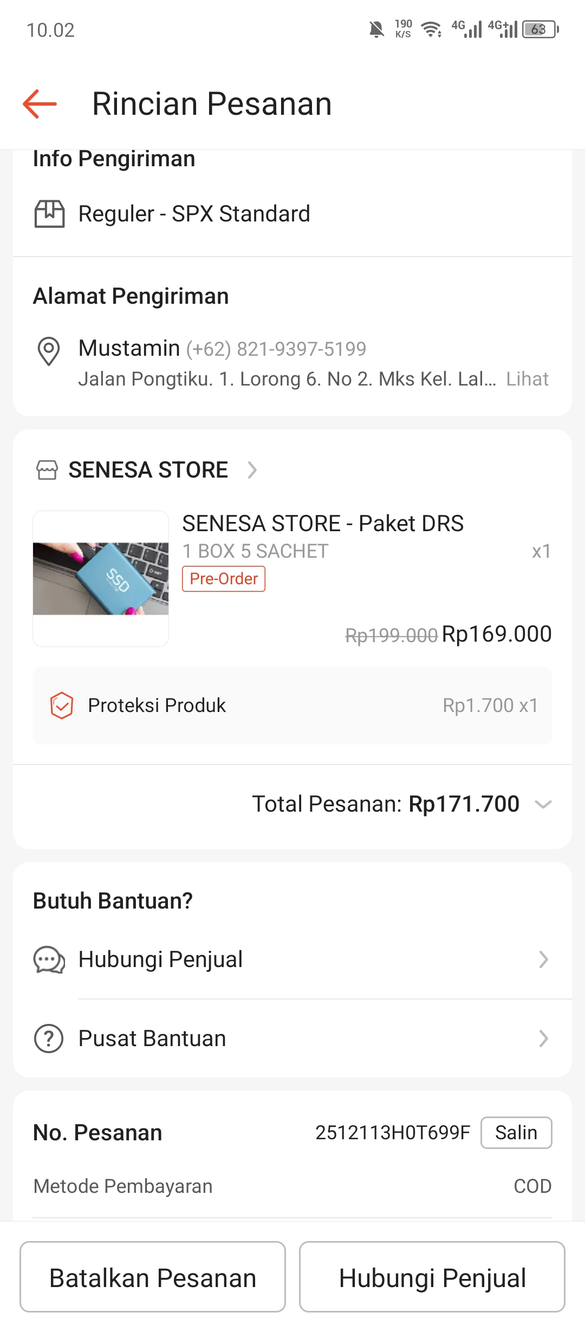Open the Pusat Bantuan row chevron
This screenshot has height=1332, width=585.
click(x=543, y=1039)
